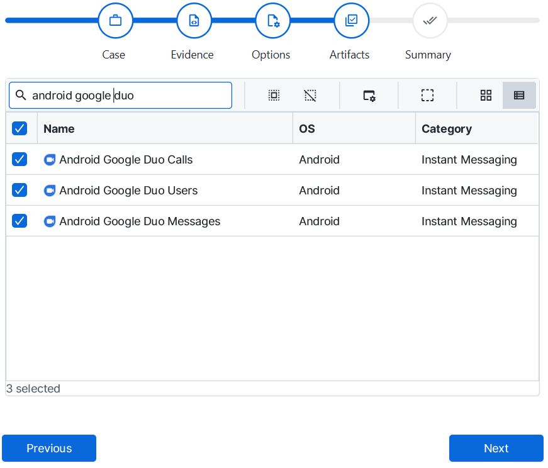Click the Android OS cell for Duo Calls
Image resolution: width=548 pixels, height=468 pixels.
(x=320, y=160)
